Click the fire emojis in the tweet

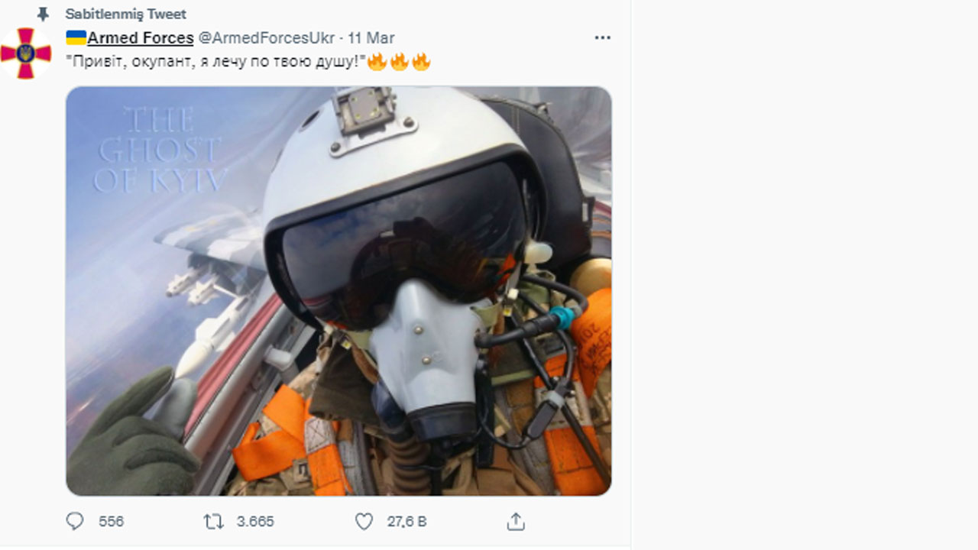coord(399,62)
